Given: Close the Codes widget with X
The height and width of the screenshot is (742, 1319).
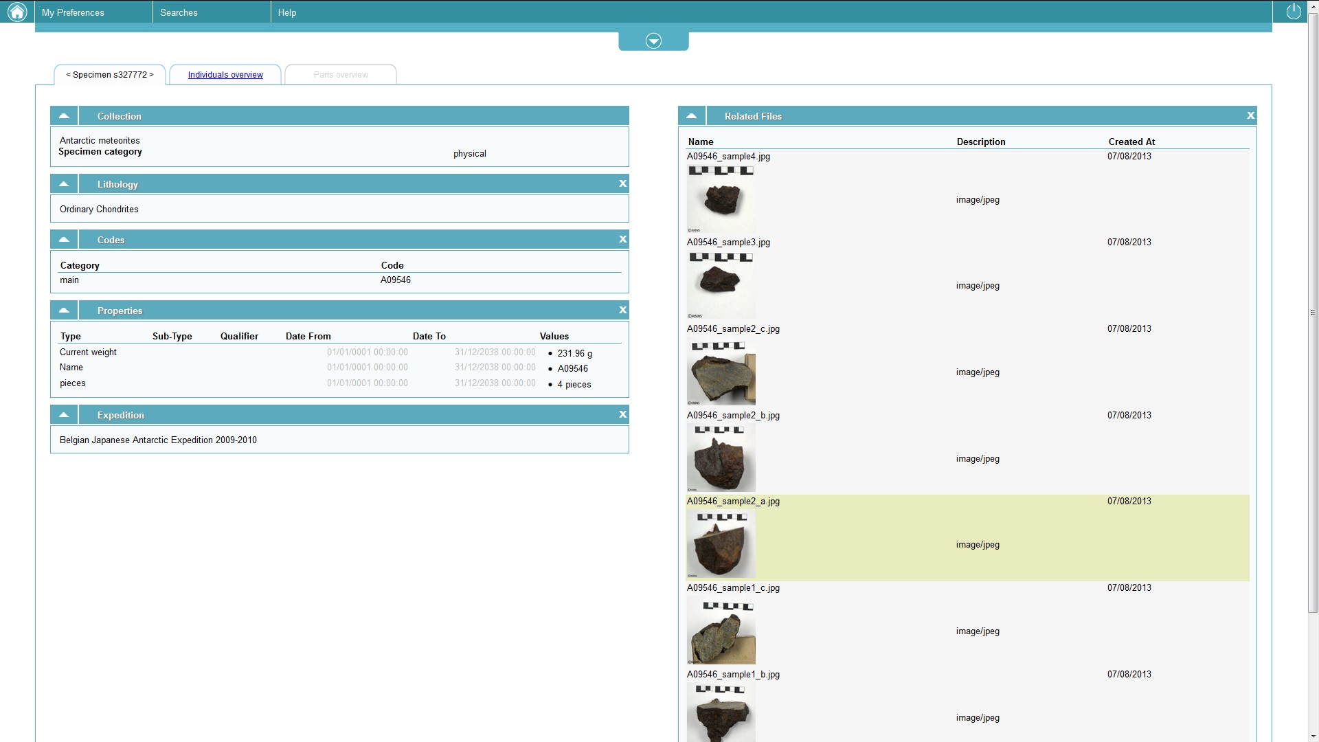Looking at the screenshot, I should point(622,239).
